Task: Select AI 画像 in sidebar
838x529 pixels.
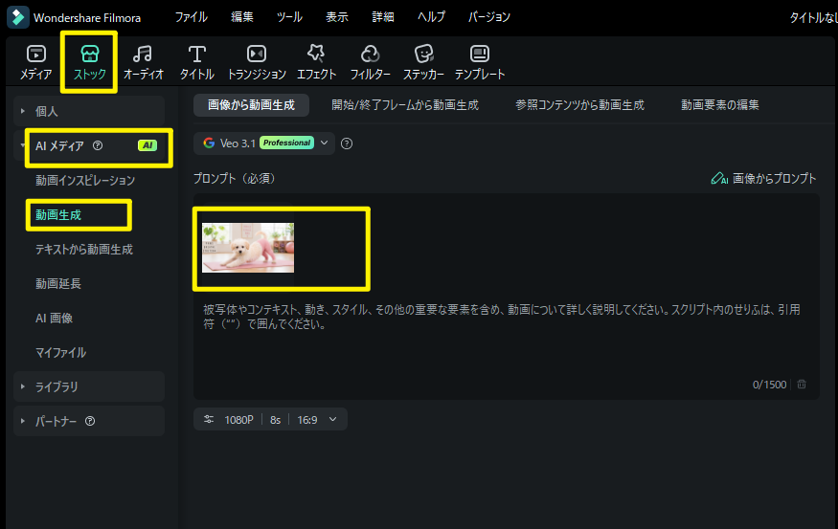Action: pyautogui.click(x=54, y=319)
